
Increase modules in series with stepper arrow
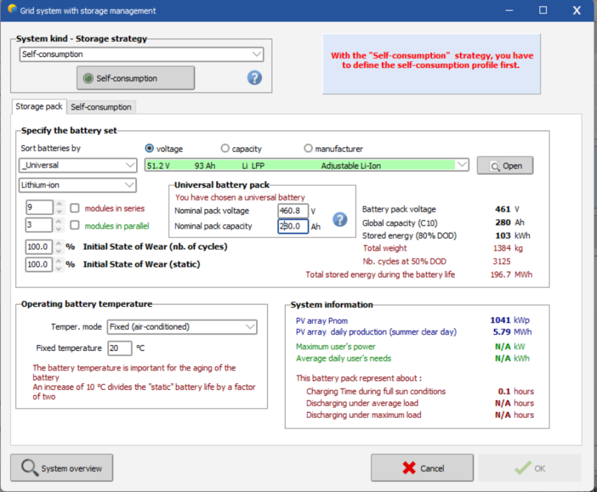pyautogui.click(x=60, y=204)
